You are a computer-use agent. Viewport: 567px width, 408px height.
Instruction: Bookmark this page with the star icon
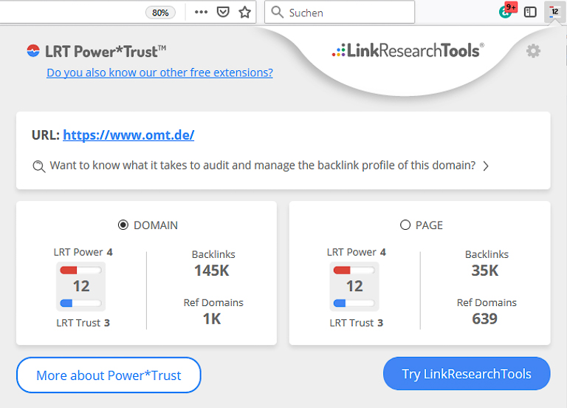click(x=245, y=12)
